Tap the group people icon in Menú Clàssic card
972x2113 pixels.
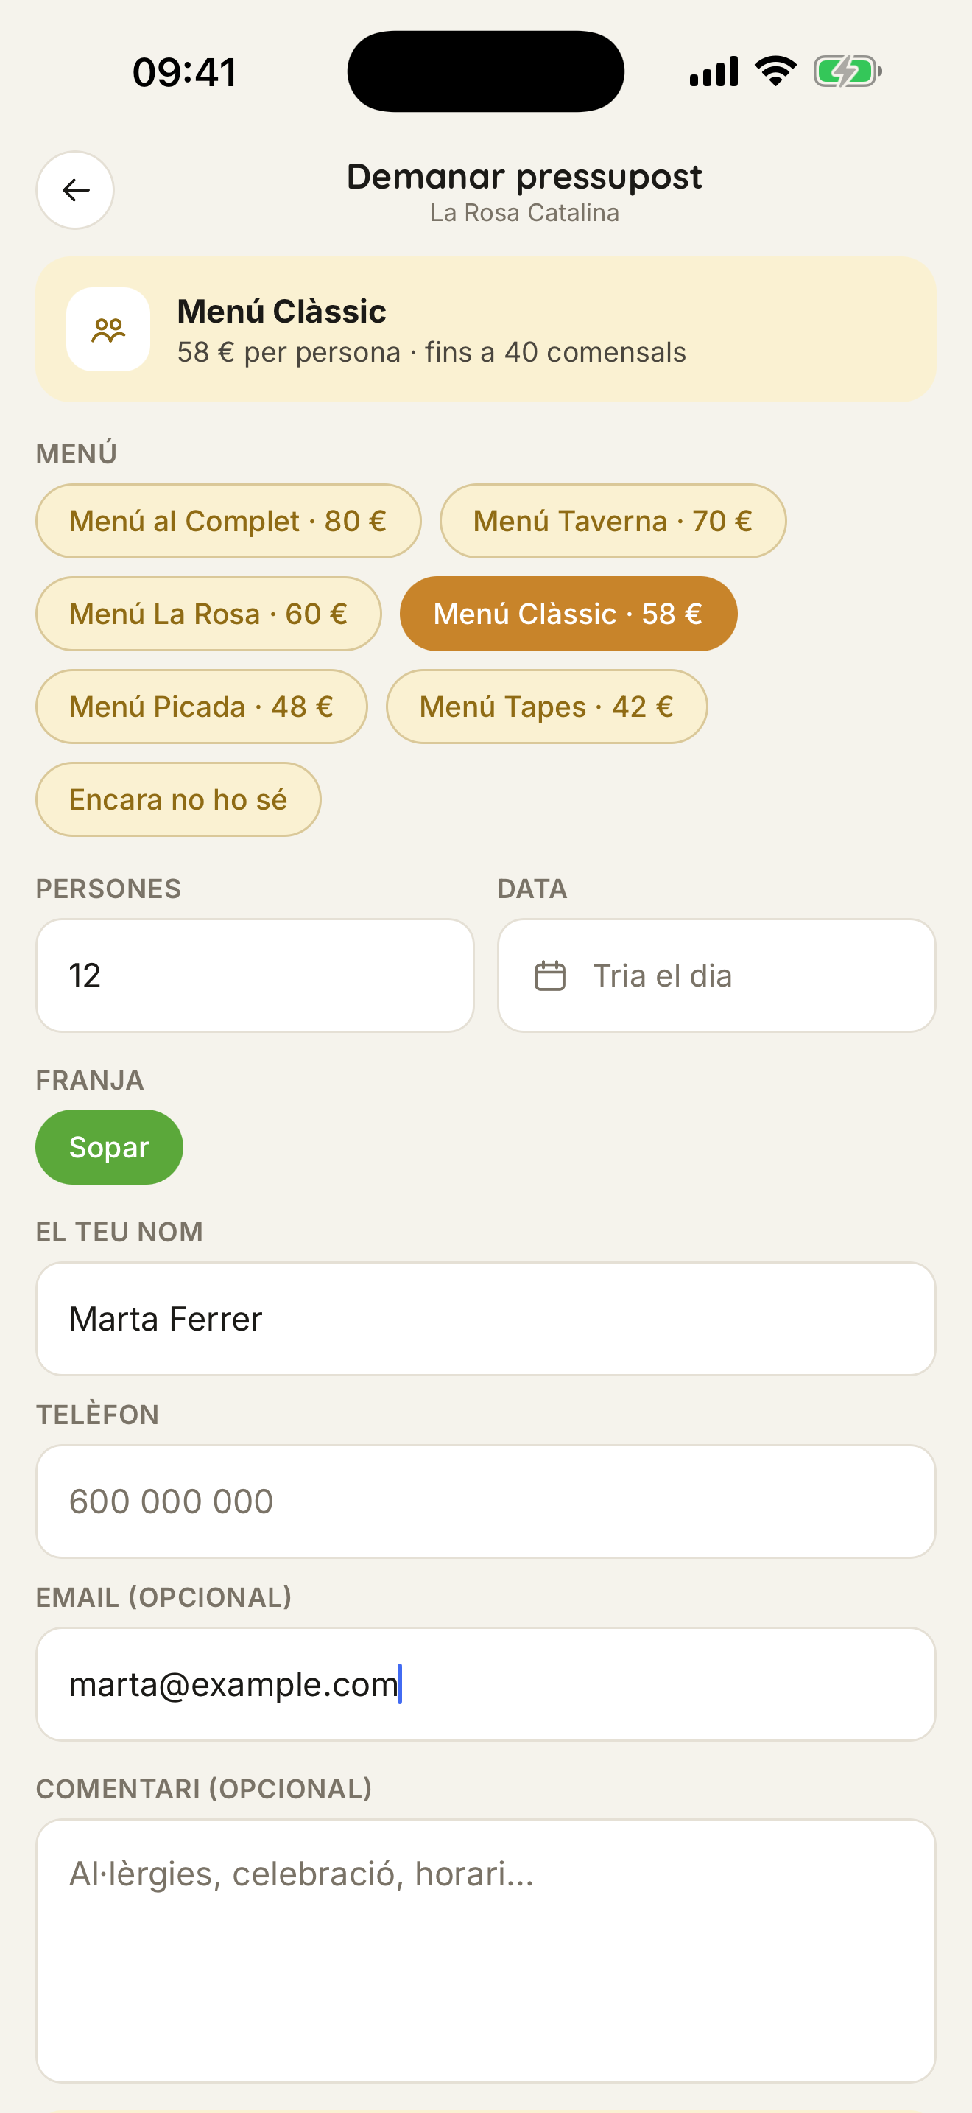(x=108, y=330)
